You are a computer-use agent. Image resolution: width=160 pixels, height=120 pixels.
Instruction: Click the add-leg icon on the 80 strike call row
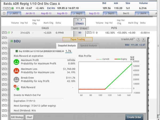point(6,33)
